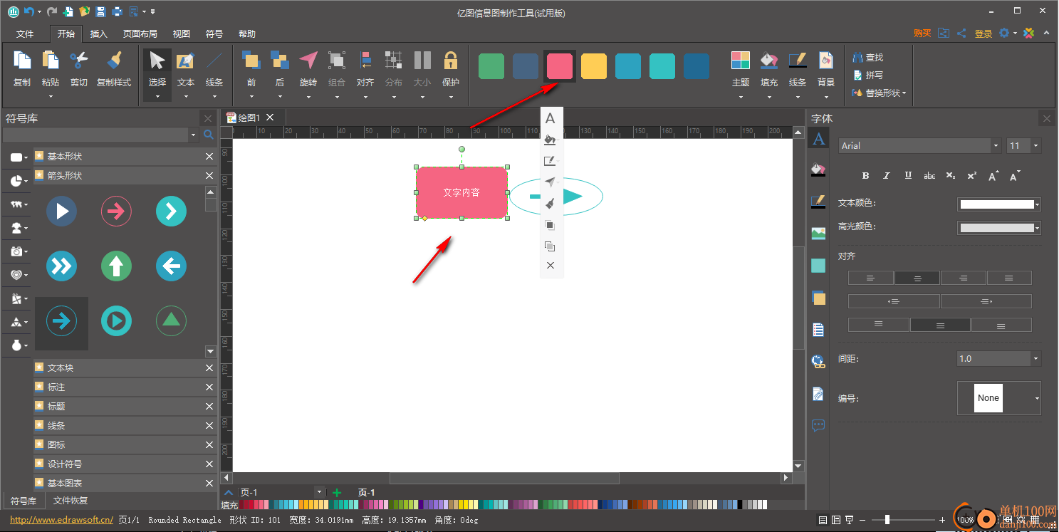Select the Format Painter (复制样式) tool
This screenshot has width=1059, height=532.
coord(114,61)
